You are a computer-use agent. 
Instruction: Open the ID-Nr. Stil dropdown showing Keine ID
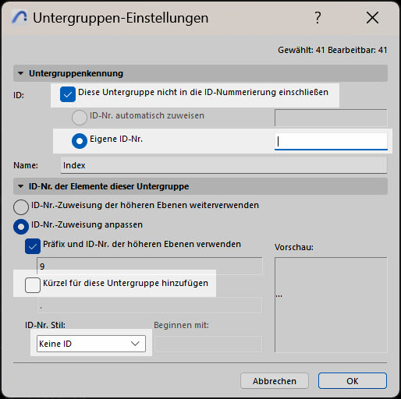point(91,344)
